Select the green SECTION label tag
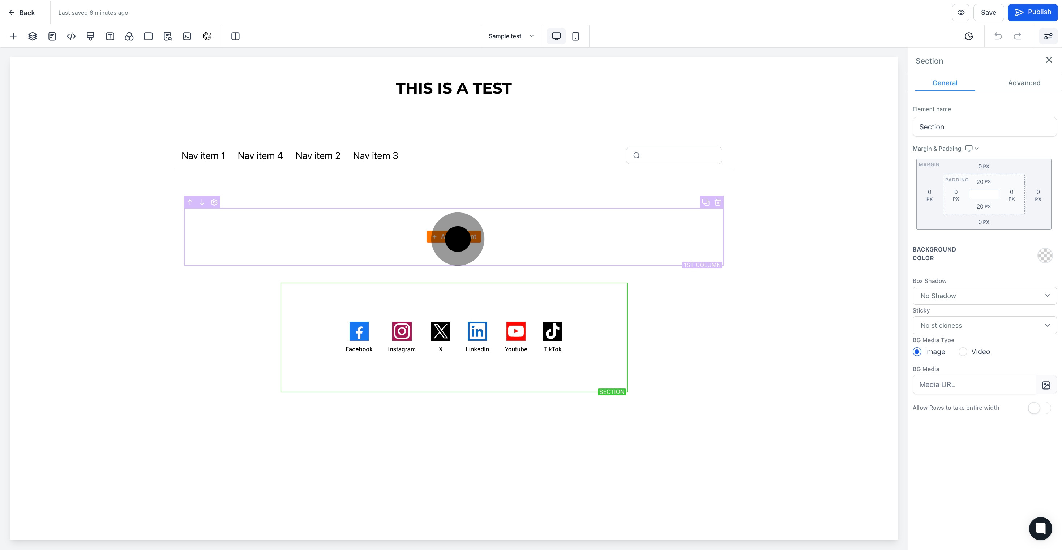Viewport: 1062px width, 550px height. pyautogui.click(x=612, y=392)
